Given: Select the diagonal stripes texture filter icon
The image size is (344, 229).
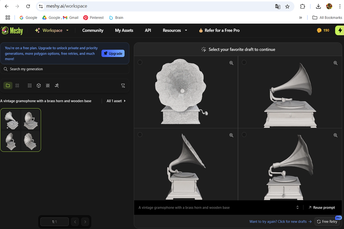Looking at the screenshot, I should [48, 86].
